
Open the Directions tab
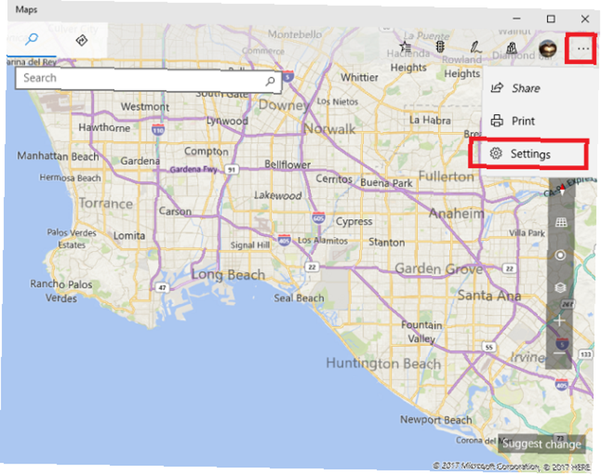(81, 40)
